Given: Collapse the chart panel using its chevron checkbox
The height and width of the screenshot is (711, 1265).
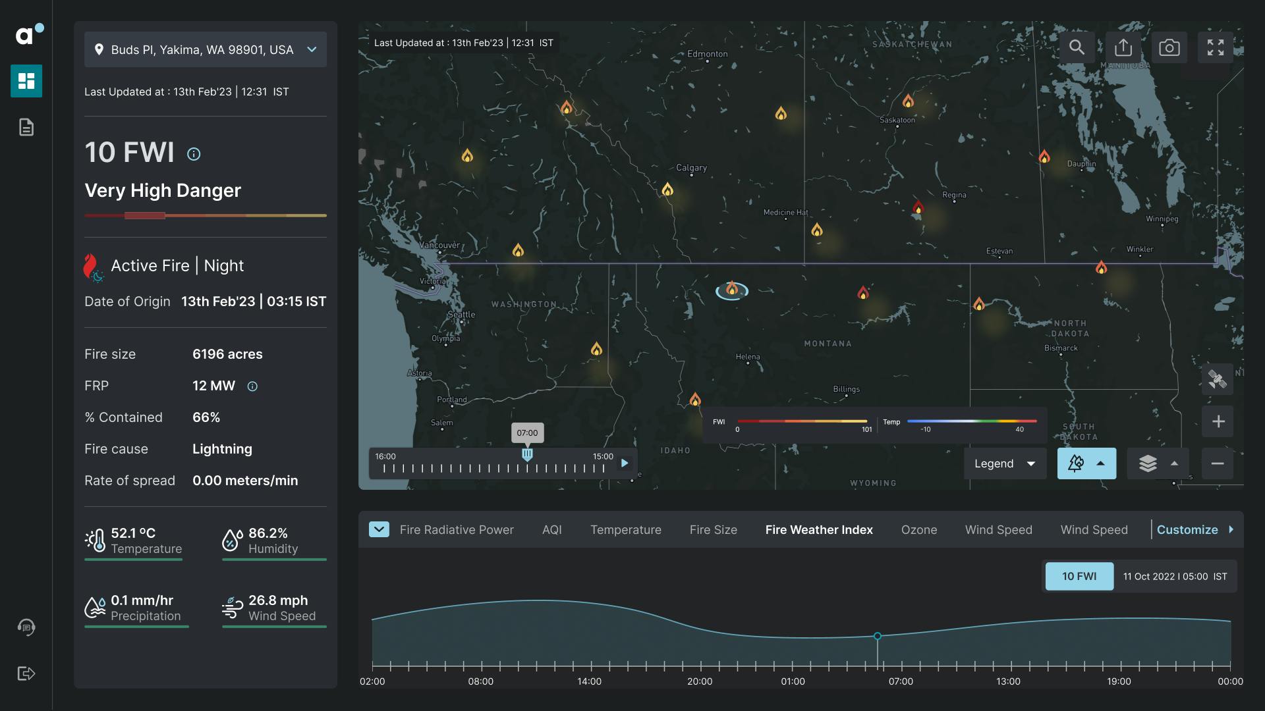Looking at the screenshot, I should [x=379, y=529].
